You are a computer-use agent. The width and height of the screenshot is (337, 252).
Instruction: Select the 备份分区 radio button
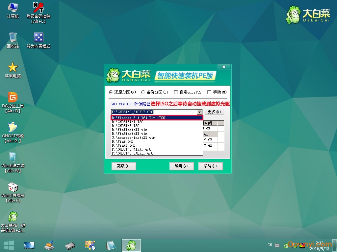pyautogui.click(x=143, y=92)
